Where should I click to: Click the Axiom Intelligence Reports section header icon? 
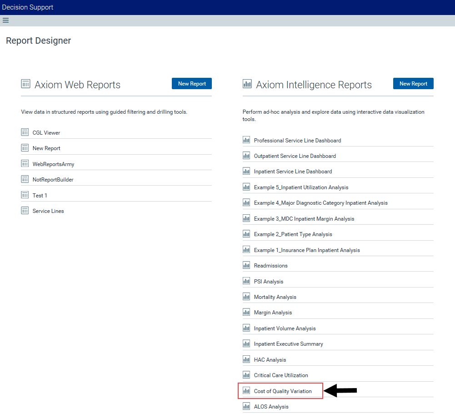(247, 84)
